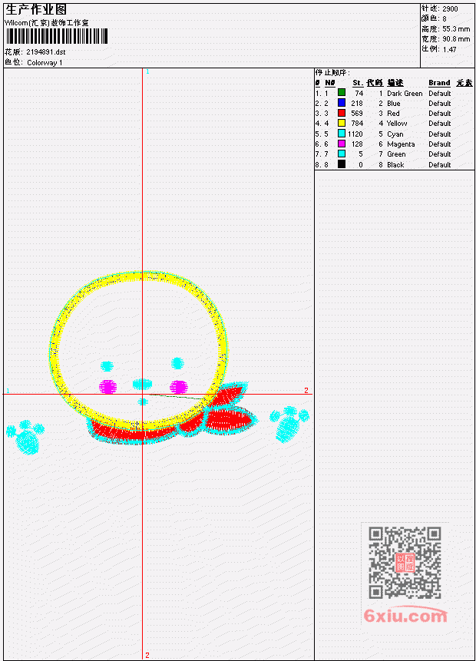
Task: Click the Wilcom studio name text
Action: [x=47, y=23]
